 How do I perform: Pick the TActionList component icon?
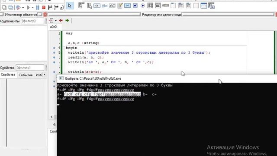(x=211, y=6)
